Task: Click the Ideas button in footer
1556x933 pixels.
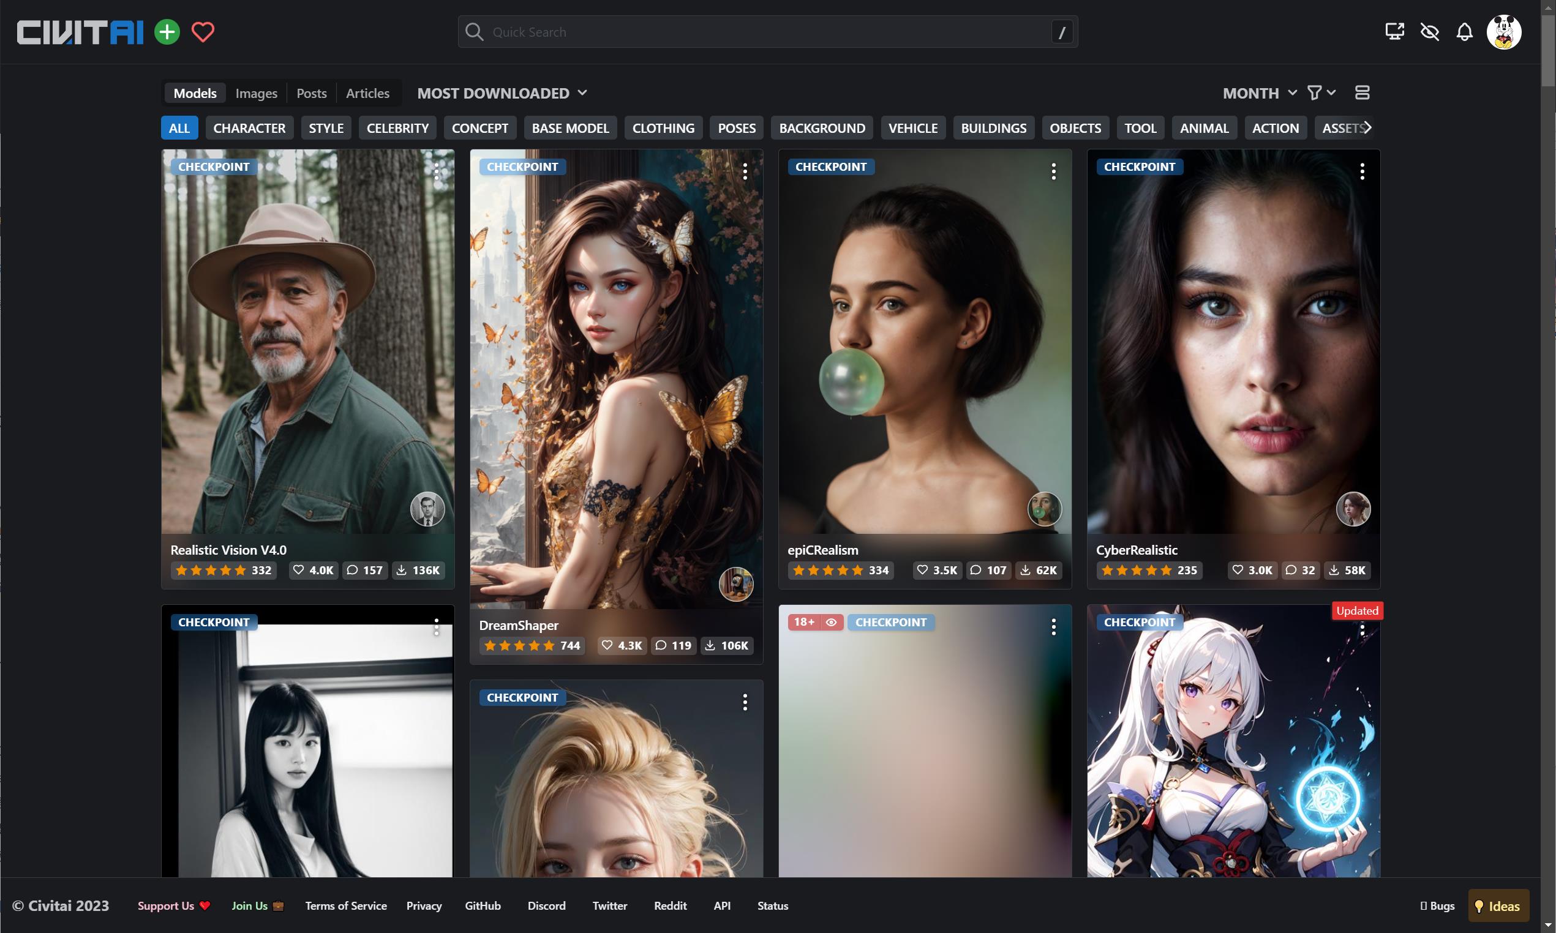Action: [1498, 906]
